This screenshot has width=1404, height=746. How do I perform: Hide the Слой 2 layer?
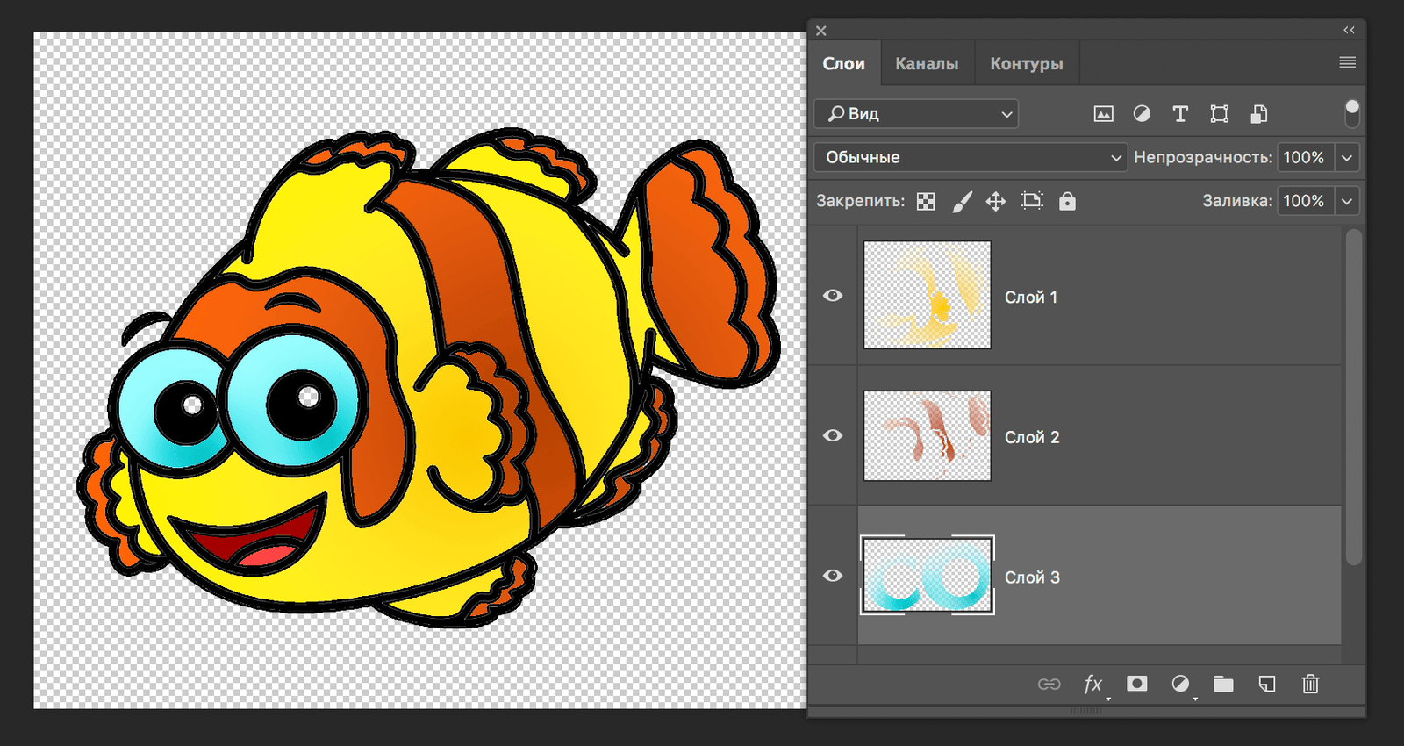(x=833, y=436)
